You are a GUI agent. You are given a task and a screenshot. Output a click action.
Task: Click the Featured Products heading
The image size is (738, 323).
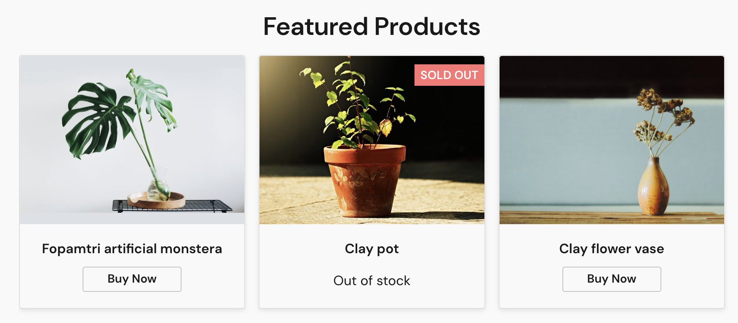[x=372, y=26]
